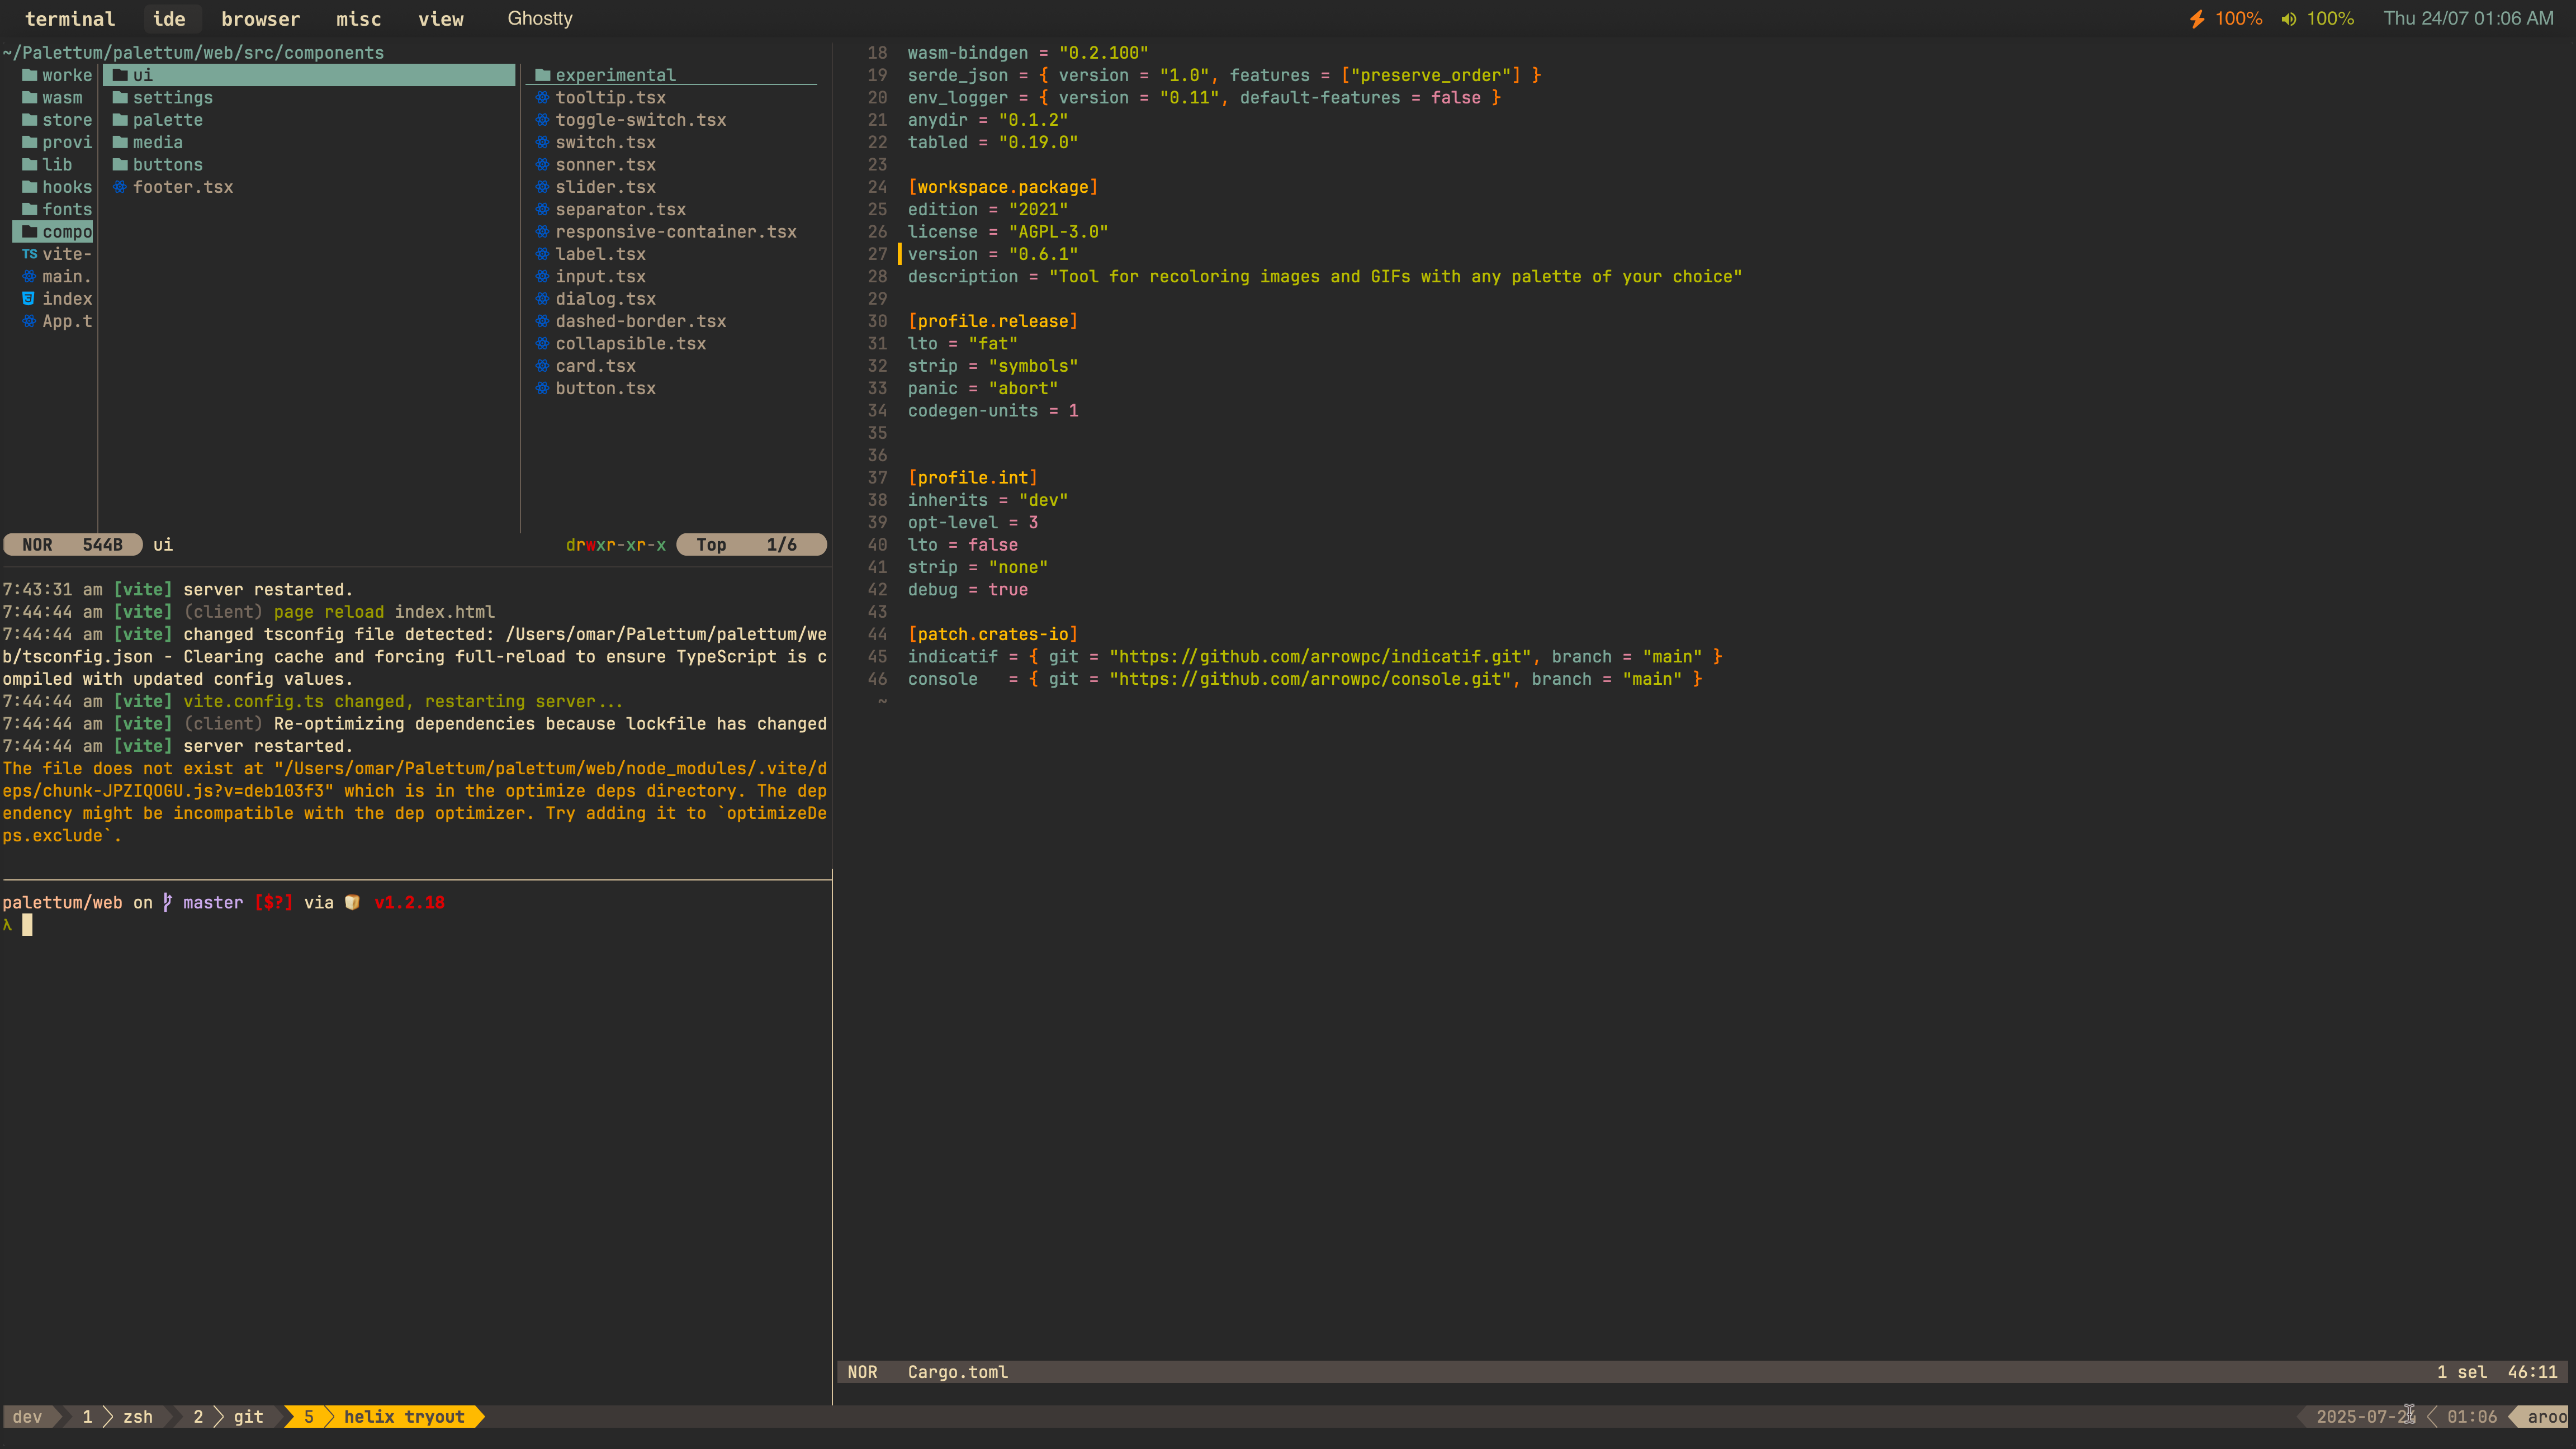Click the indicatif GitHub repository URL
This screenshot has height=1449, width=2576.
click(x=1320, y=657)
